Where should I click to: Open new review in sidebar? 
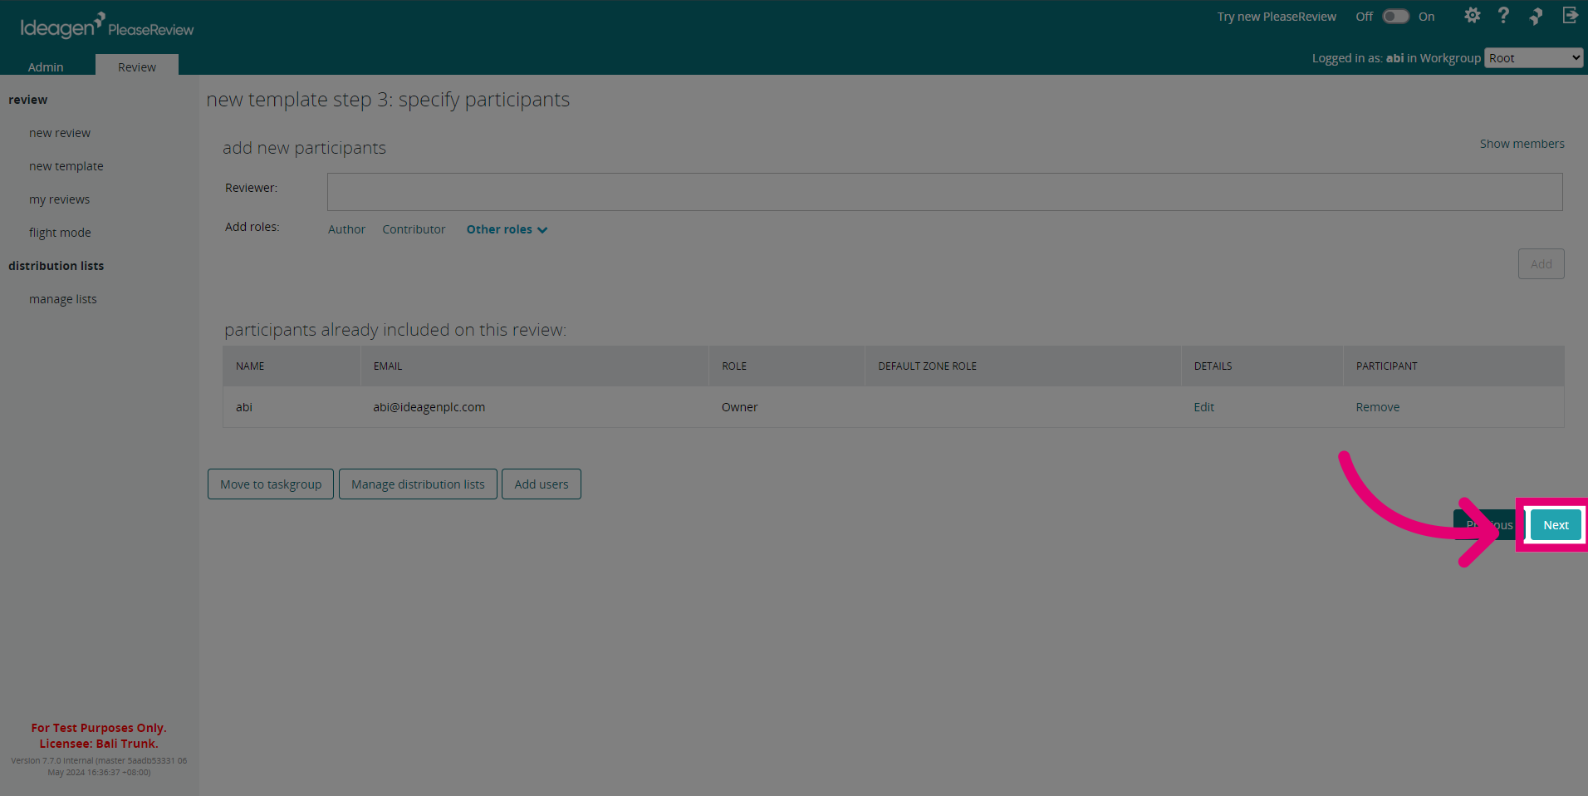[x=60, y=133]
